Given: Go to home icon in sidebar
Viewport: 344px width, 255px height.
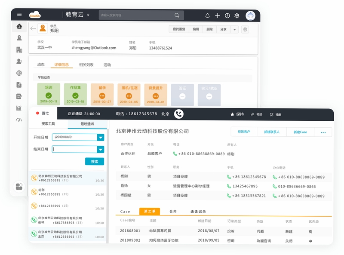Looking at the screenshot, I should (19, 26).
